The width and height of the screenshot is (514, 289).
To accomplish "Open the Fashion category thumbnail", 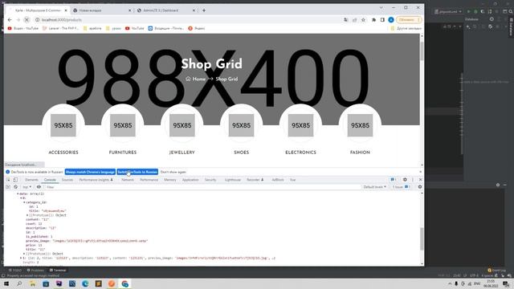I will tap(360, 125).
